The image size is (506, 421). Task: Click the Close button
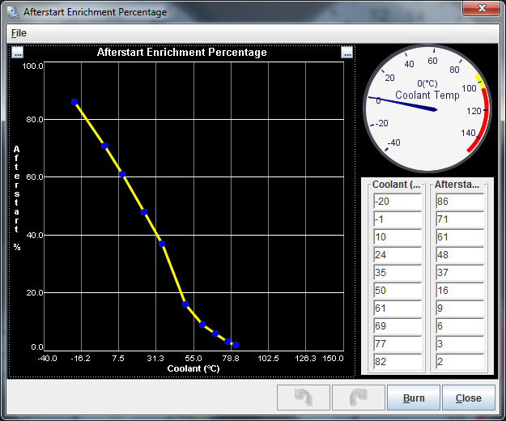(x=468, y=398)
